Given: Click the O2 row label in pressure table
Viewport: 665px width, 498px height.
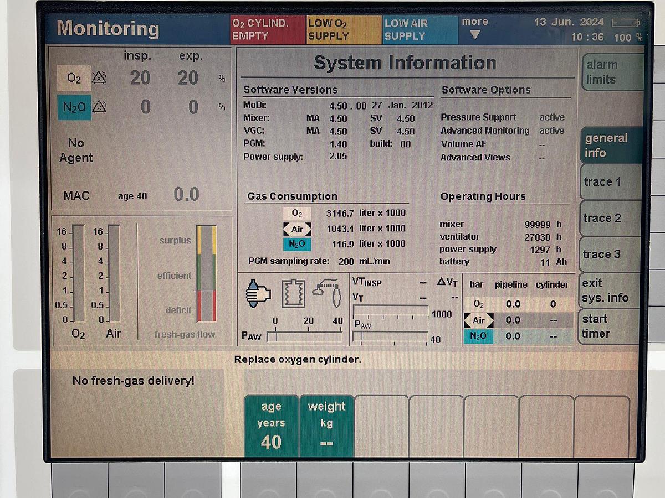Looking at the screenshot, I should pyautogui.click(x=478, y=304).
